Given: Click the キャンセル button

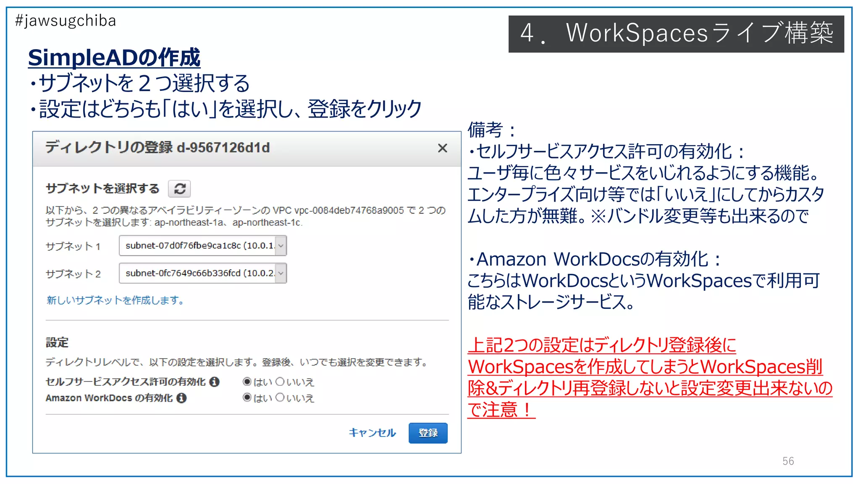Looking at the screenshot, I should [x=372, y=433].
